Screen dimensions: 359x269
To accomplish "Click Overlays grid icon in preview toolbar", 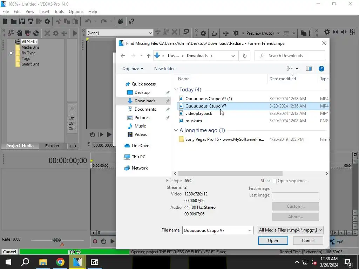I will tap(286, 33).
